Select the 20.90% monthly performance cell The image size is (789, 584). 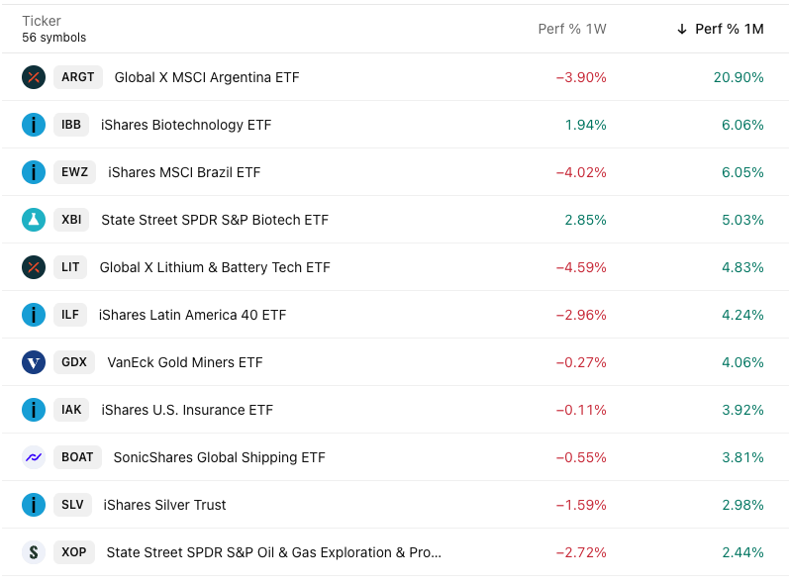coord(739,77)
